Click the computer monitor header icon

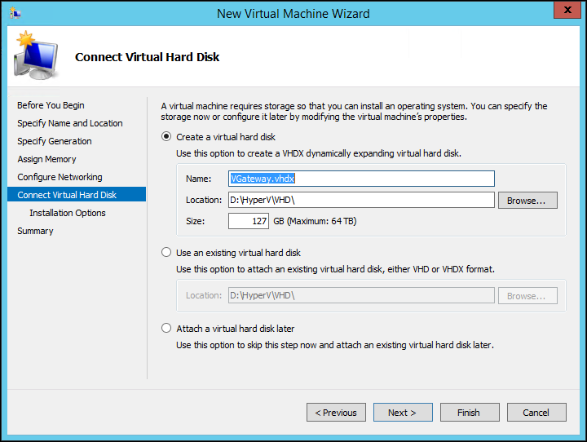click(x=35, y=57)
